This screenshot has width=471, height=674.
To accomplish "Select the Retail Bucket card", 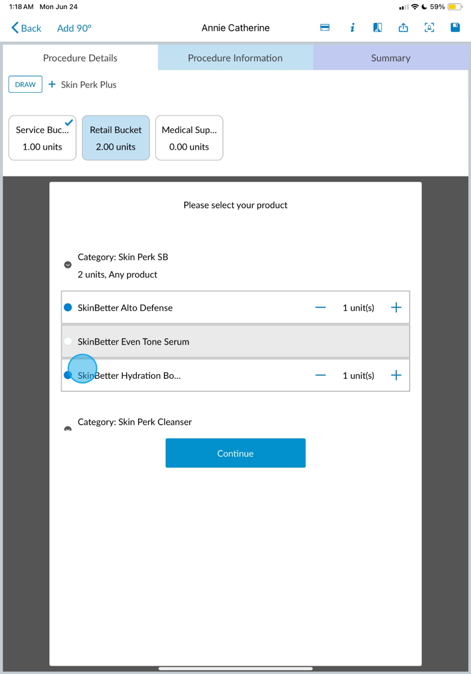I will 116,137.
